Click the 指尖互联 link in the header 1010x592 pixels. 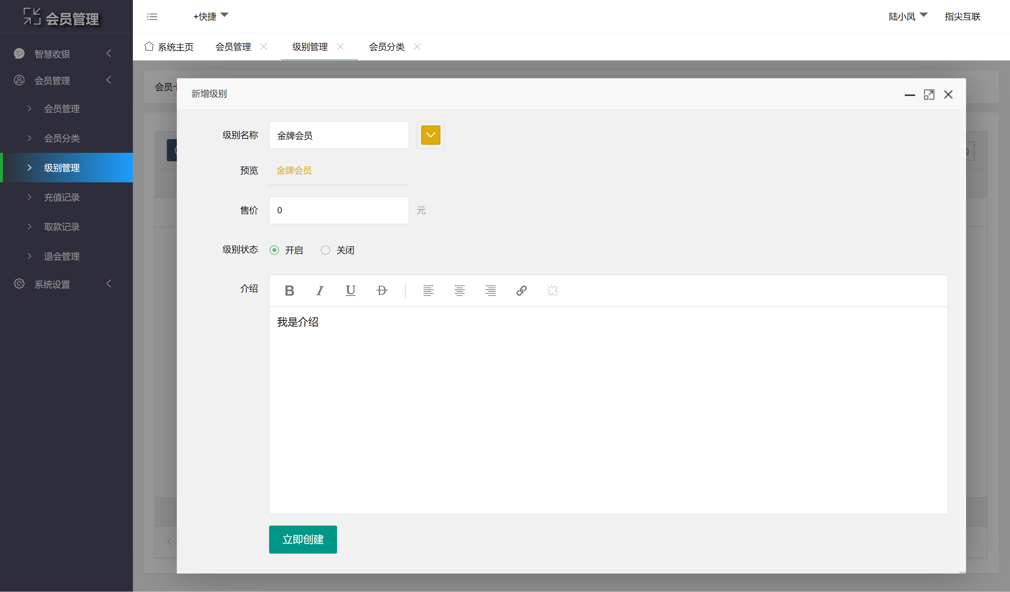pos(963,17)
